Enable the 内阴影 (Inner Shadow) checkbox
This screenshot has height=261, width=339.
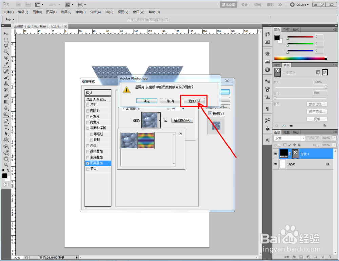(x=88, y=111)
